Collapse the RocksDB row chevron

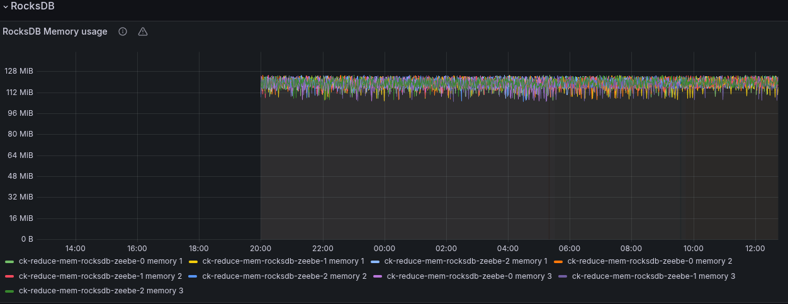5,6
